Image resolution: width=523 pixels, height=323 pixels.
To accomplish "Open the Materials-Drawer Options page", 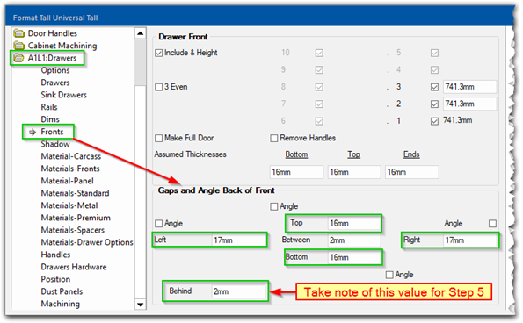I will click(x=87, y=242).
